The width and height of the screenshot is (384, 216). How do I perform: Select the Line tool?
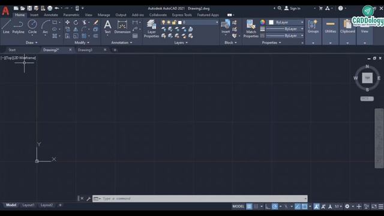pos(6,26)
